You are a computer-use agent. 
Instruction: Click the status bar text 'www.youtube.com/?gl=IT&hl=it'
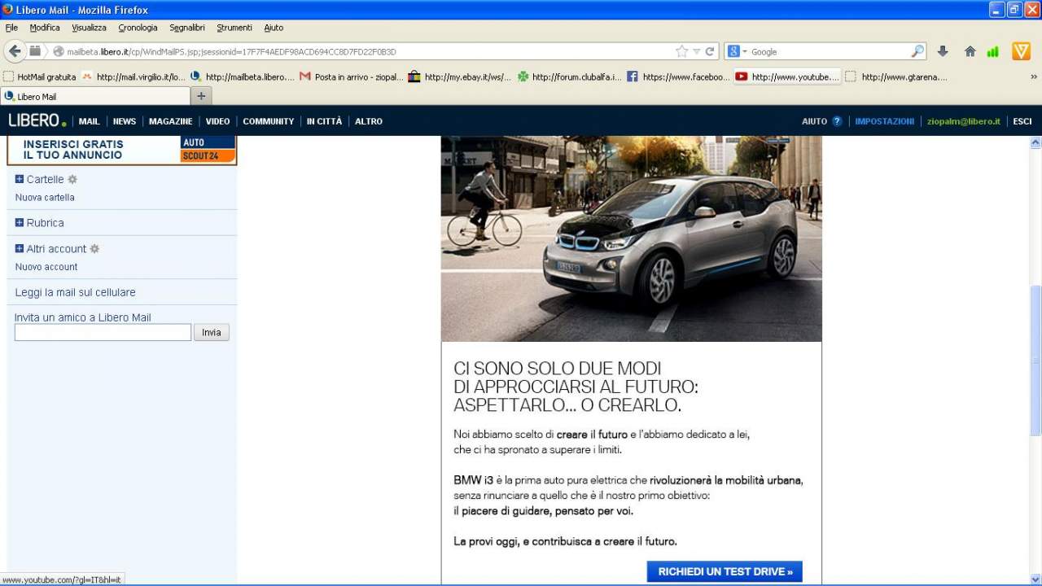(62, 579)
